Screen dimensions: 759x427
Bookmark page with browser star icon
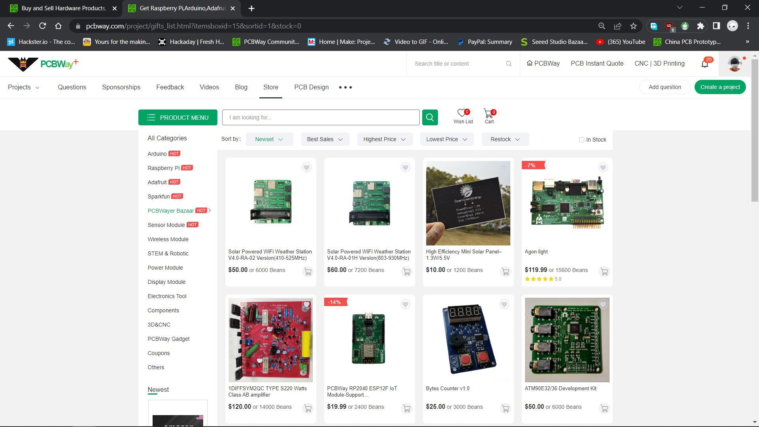[633, 26]
